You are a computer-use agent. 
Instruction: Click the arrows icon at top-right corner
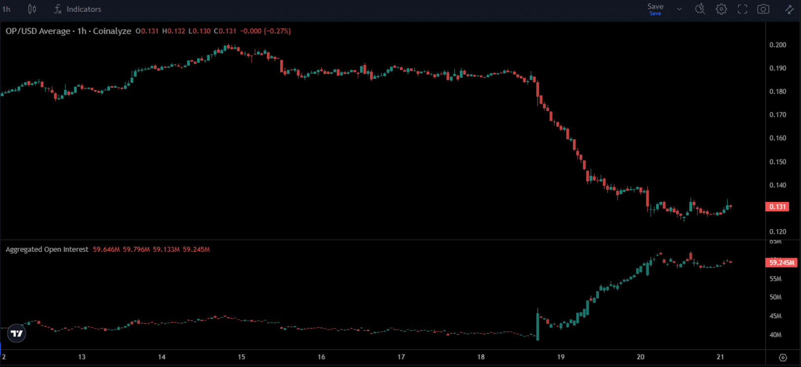click(789, 9)
